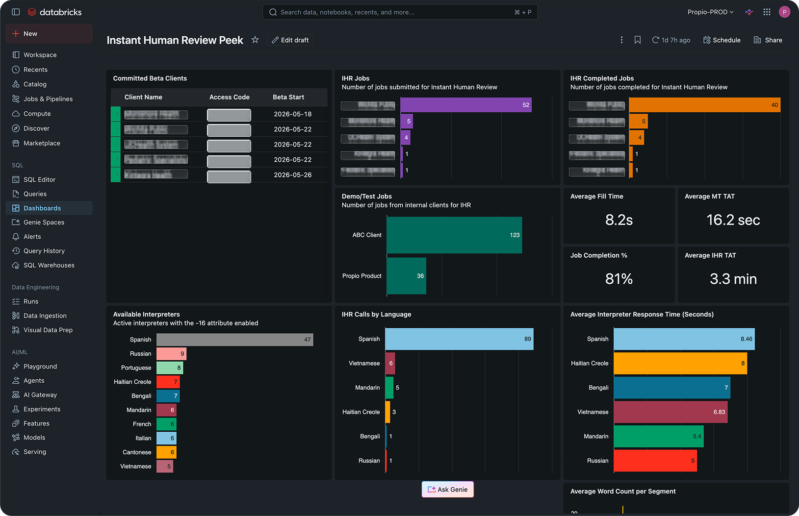Click the Experiments icon
Screen dimensions: 799x516
click(16, 409)
